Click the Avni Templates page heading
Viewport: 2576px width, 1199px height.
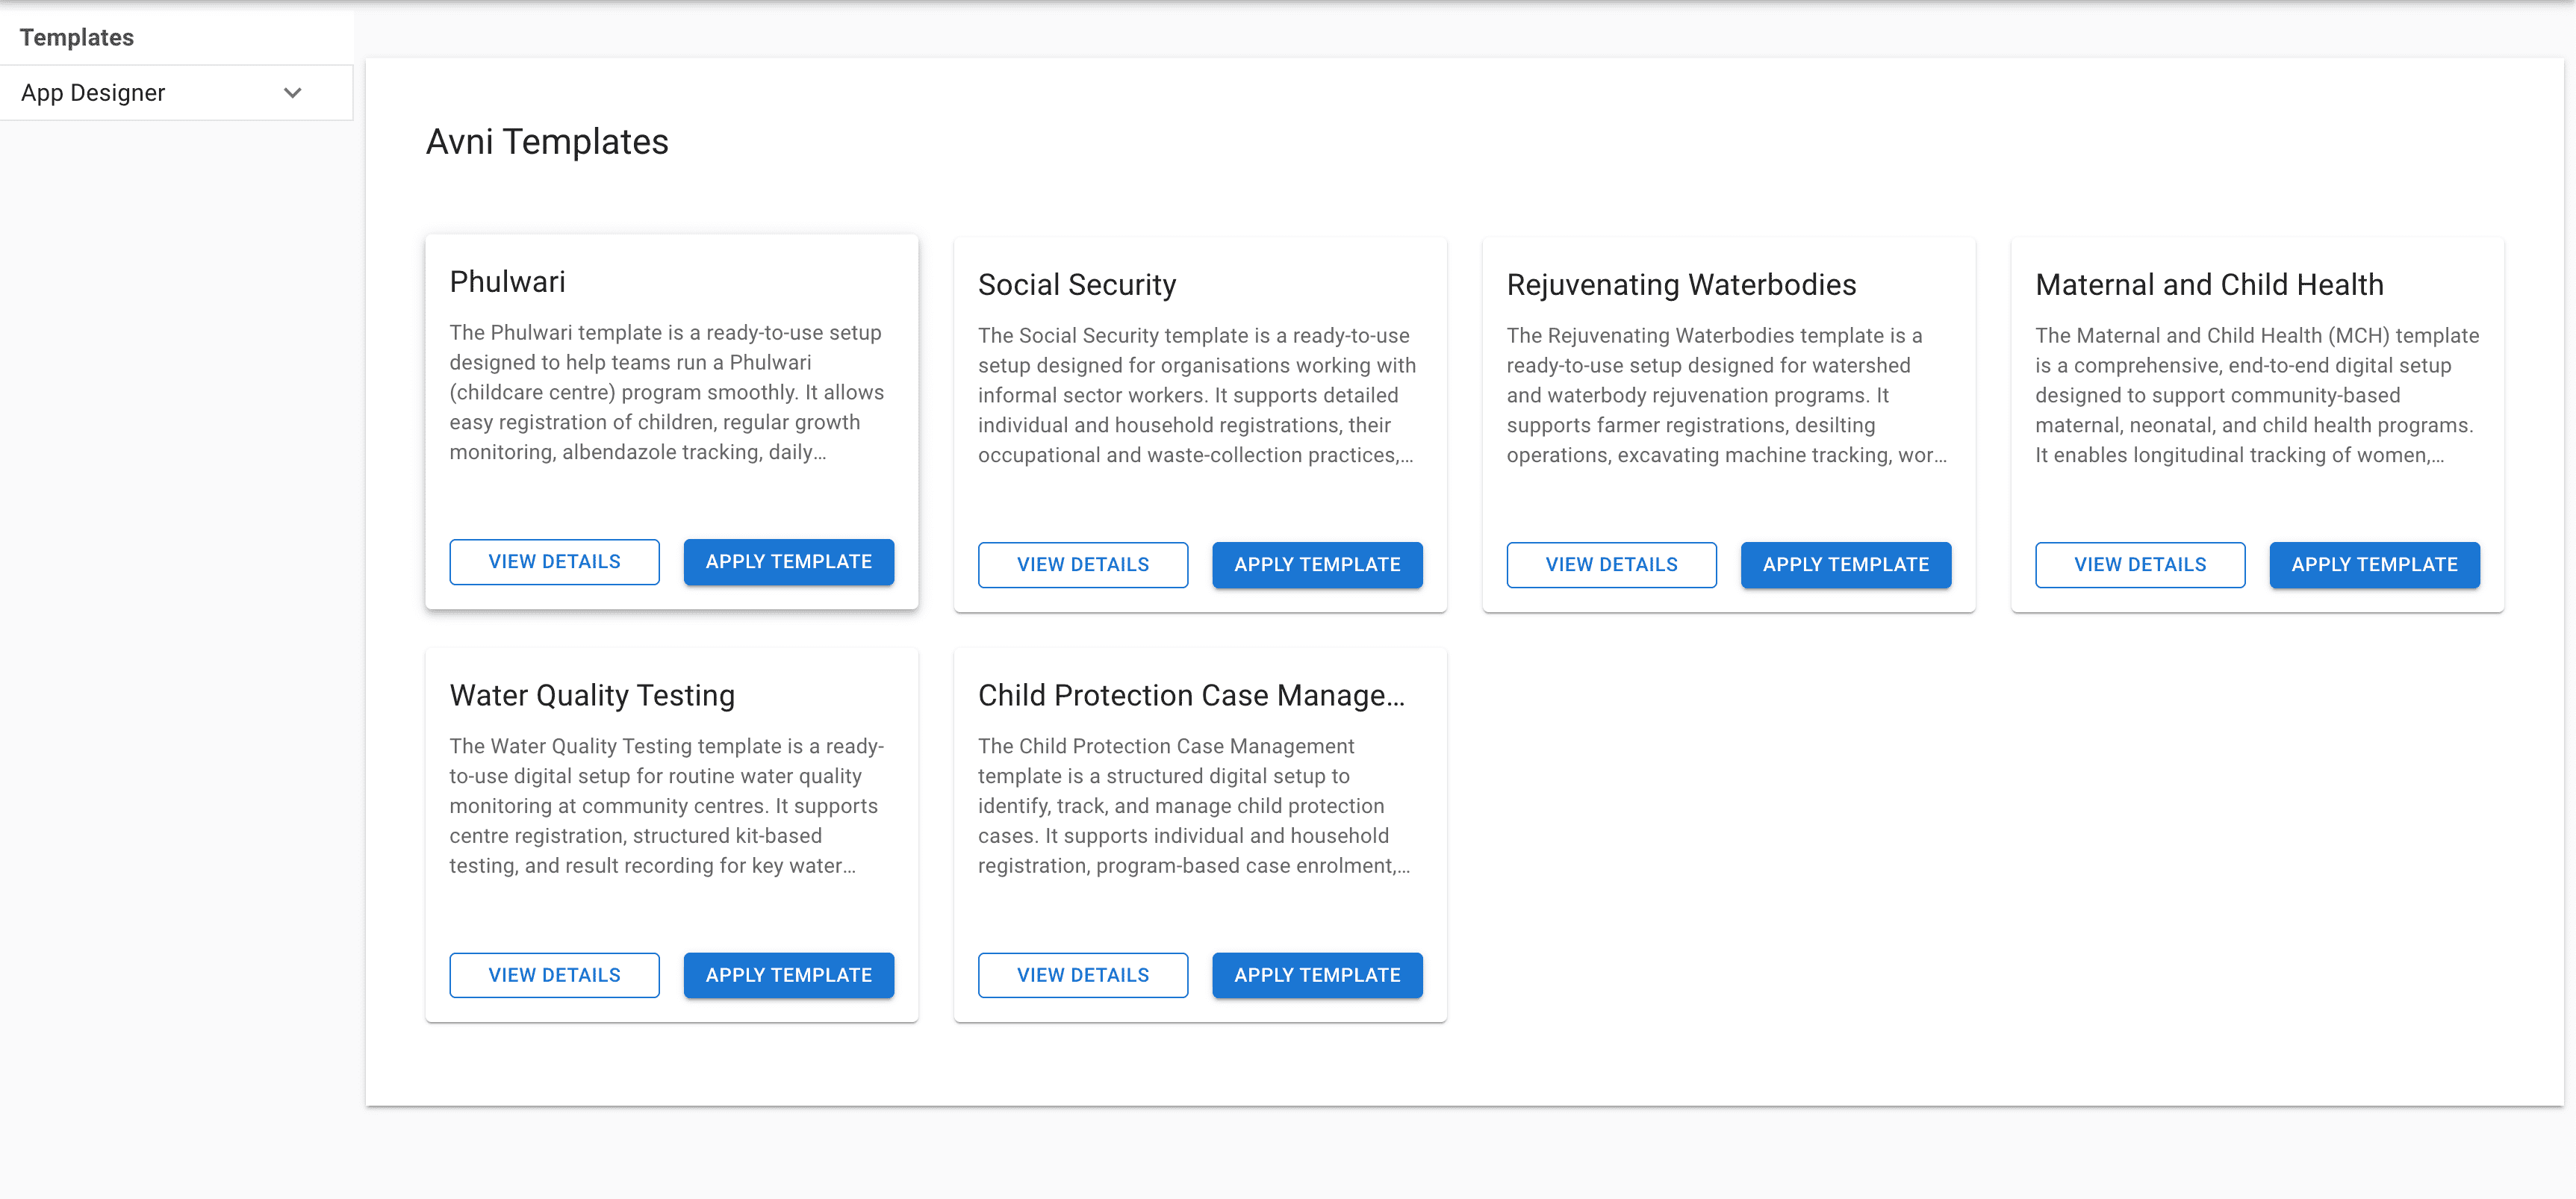547,142
